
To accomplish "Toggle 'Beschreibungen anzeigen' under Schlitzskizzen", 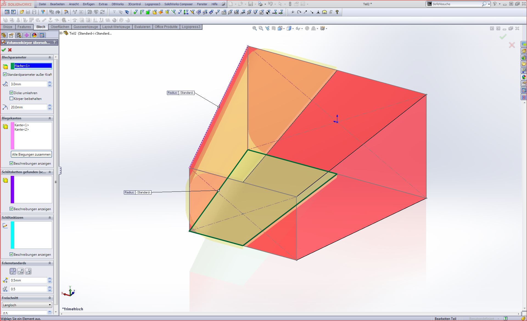I will click(12, 254).
